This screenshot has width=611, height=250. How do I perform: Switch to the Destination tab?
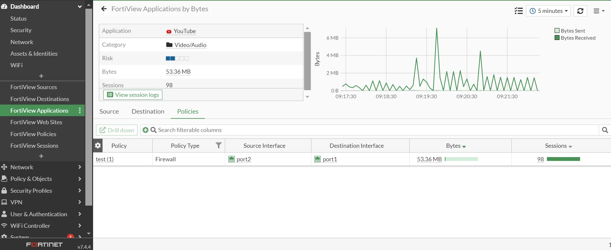click(148, 111)
